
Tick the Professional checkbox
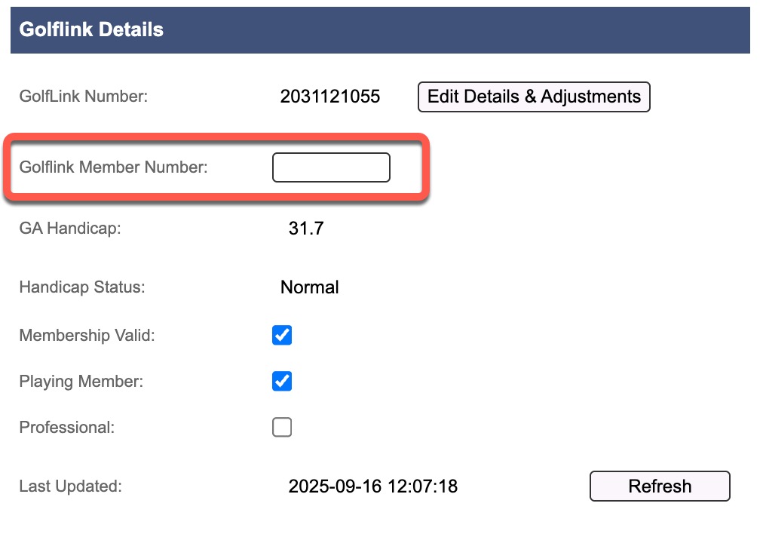pos(282,427)
